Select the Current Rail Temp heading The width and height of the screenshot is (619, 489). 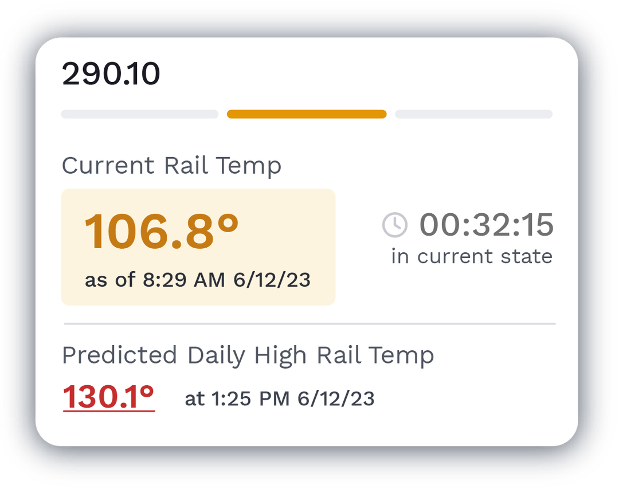(x=172, y=166)
